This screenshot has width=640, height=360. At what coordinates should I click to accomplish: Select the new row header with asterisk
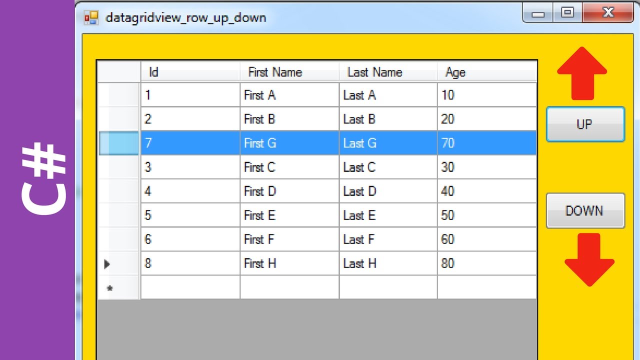coord(119,287)
